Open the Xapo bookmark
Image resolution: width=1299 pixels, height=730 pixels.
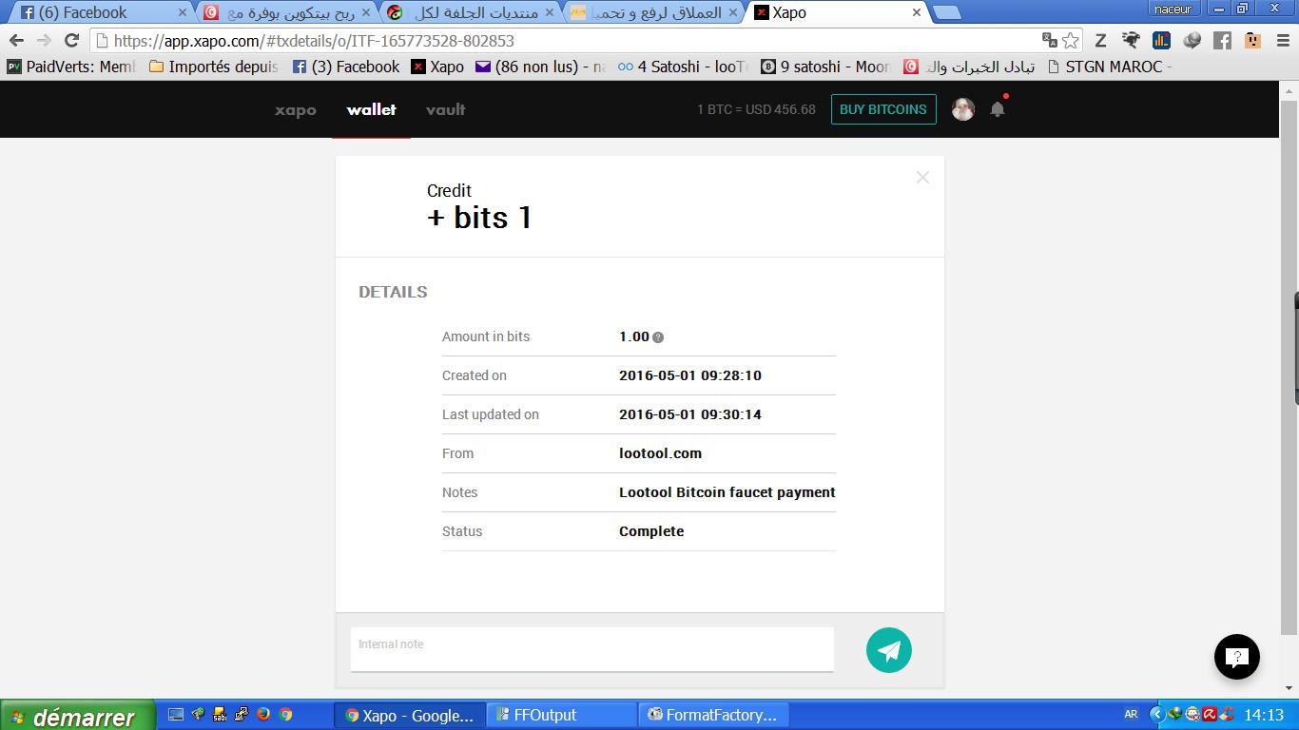pos(437,67)
